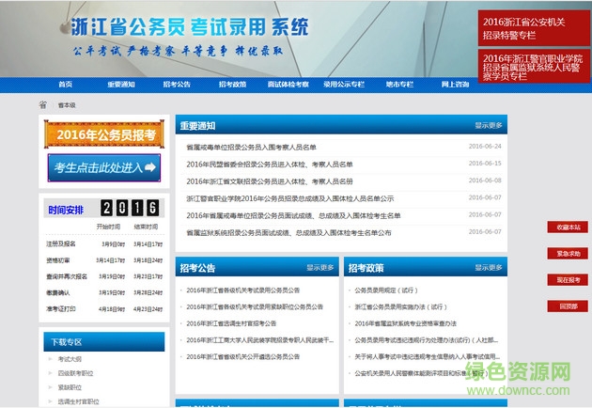Click the 省本级 breadcrumb text
Viewport: 592px width, 408px height.
click(67, 105)
